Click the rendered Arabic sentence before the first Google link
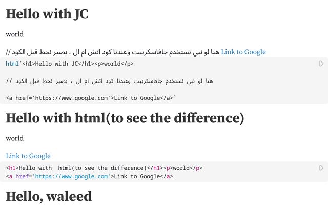The height and width of the screenshot is (205, 328). (x=115, y=52)
